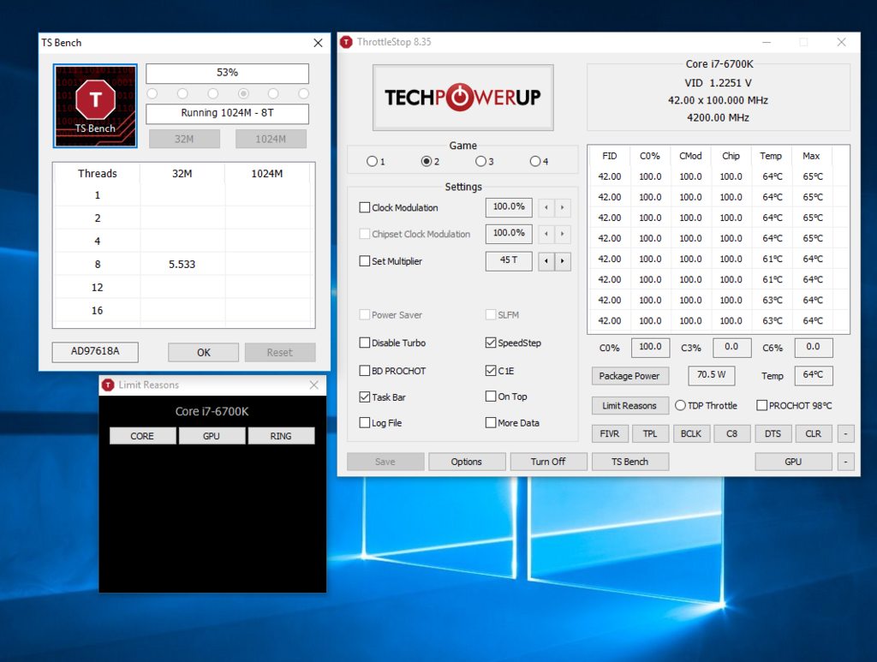
Task: Click the TechPowerUp logo banner
Action: point(463,98)
